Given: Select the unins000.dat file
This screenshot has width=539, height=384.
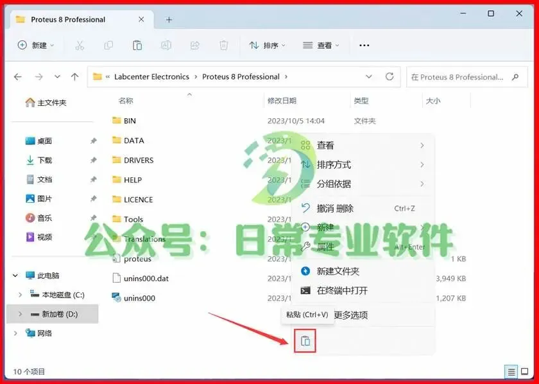Looking at the screenshot, I should (x=141, y=278).
